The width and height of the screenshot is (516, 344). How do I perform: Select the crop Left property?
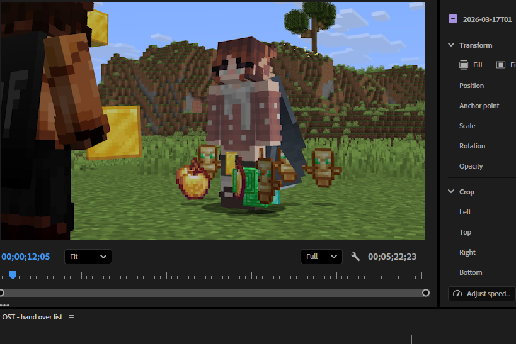pyautogui.click(x=465, y=212)
